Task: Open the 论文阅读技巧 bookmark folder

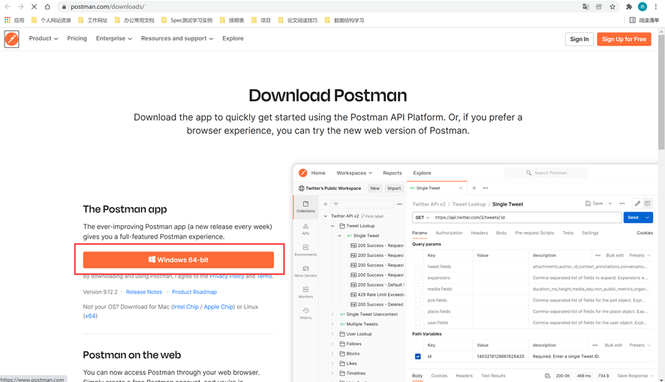Action: click(x=298, y=20)
